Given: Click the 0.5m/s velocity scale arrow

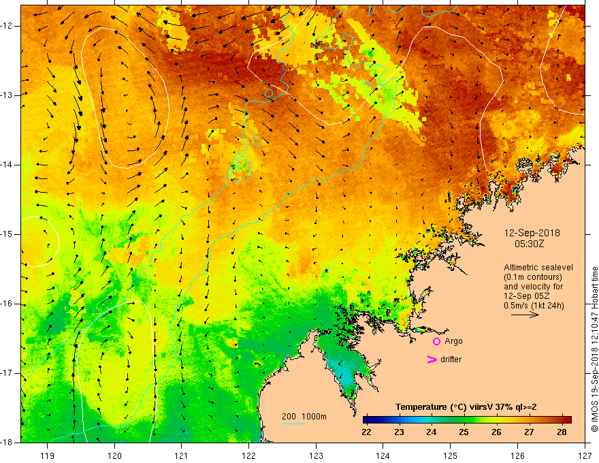Looking at the screenshot, I should click(525, 315).
